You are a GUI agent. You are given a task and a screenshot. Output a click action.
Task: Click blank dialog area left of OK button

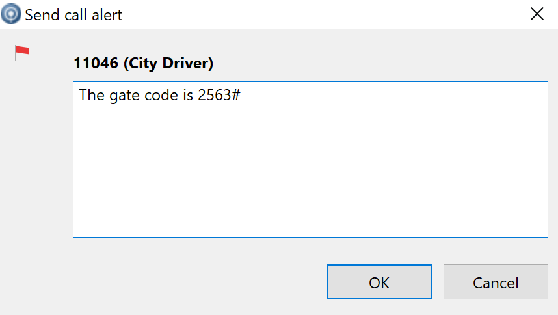[199, 282]
